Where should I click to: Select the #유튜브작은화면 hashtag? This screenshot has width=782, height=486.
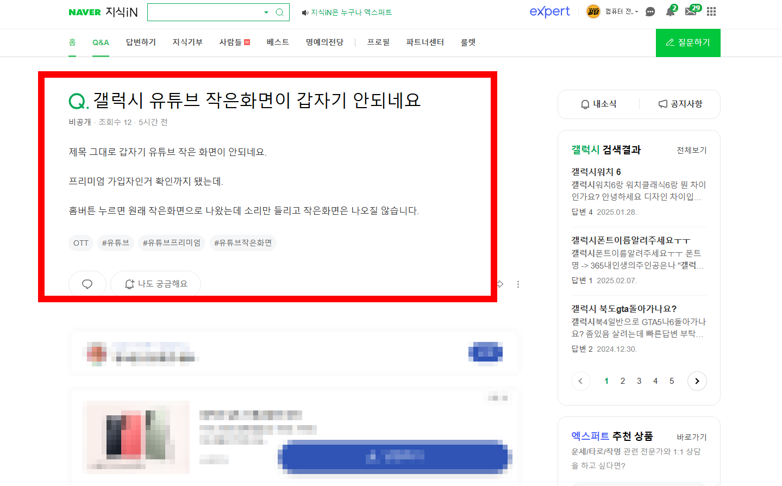[243, 243]
